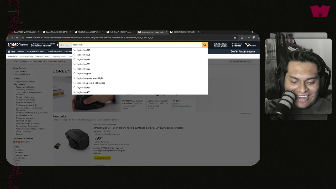
Task: Check the UGREEN brand filter
Action: click(x=14, y=153)
